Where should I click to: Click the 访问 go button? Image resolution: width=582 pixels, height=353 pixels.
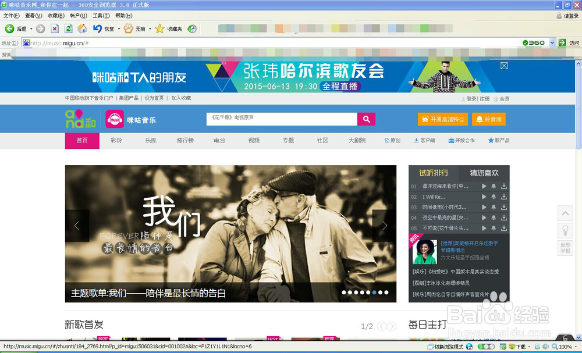click(x=569, y=42)
